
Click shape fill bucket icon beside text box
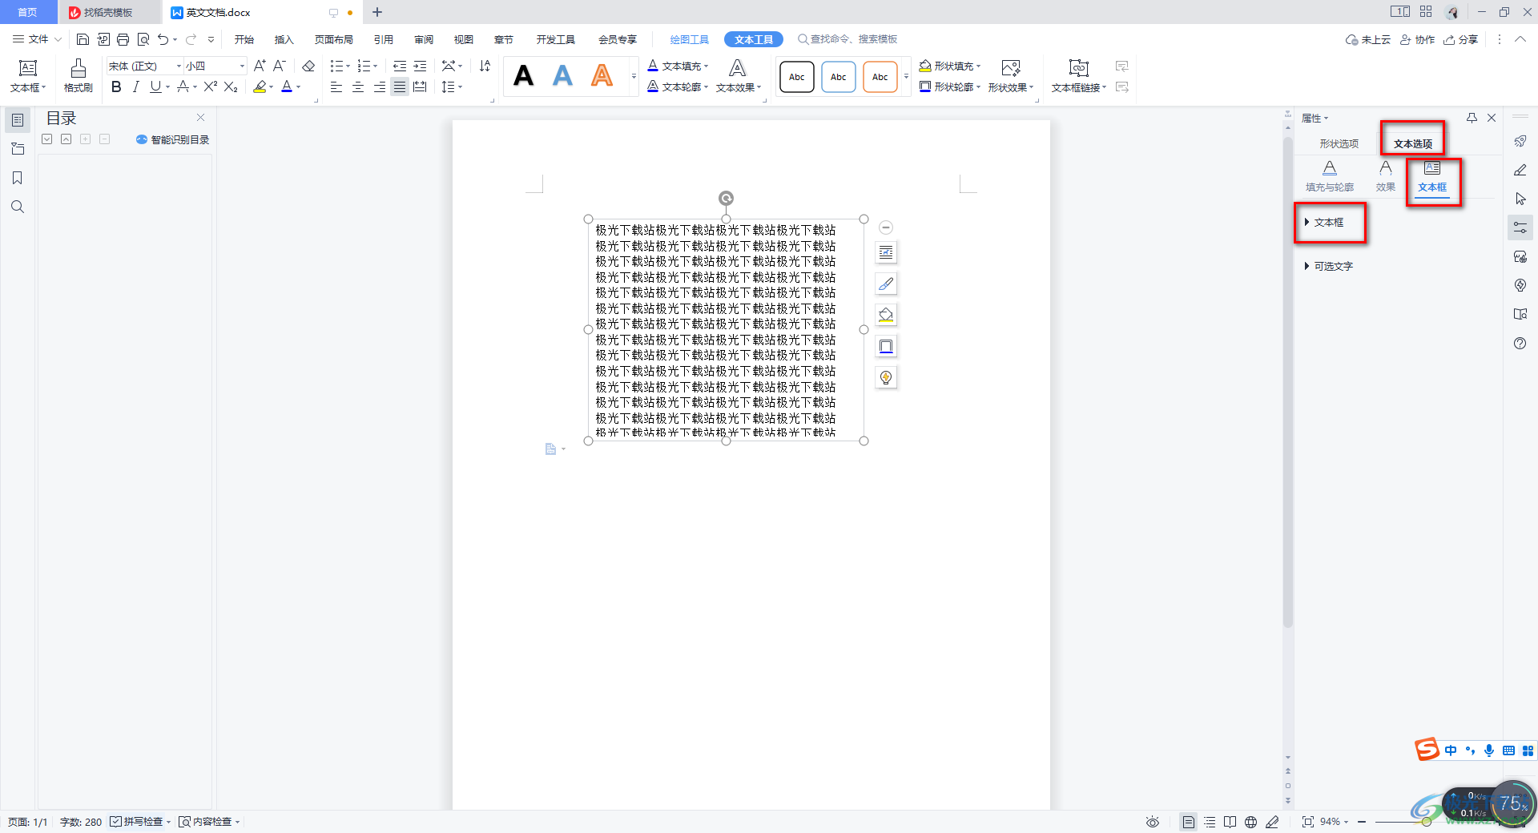point(886,315)
